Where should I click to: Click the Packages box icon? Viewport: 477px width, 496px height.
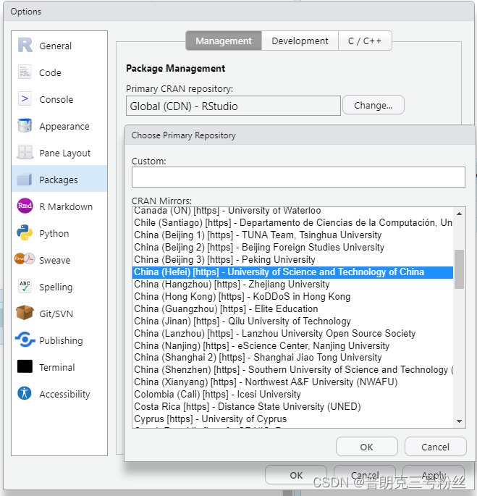[x=25, y=180]
